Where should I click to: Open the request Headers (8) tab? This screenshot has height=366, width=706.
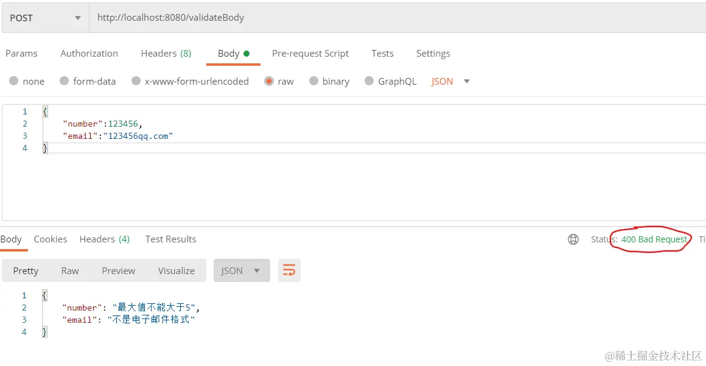tap(166, 53)
